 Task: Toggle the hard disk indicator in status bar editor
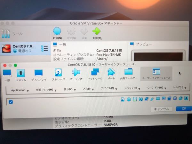123,100
